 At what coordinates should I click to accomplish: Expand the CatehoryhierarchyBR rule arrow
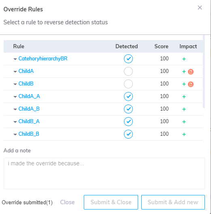pyautogui.click(x=15, y=59)
